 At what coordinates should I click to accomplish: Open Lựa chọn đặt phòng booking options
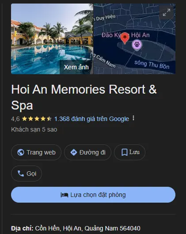click(93, 195)
